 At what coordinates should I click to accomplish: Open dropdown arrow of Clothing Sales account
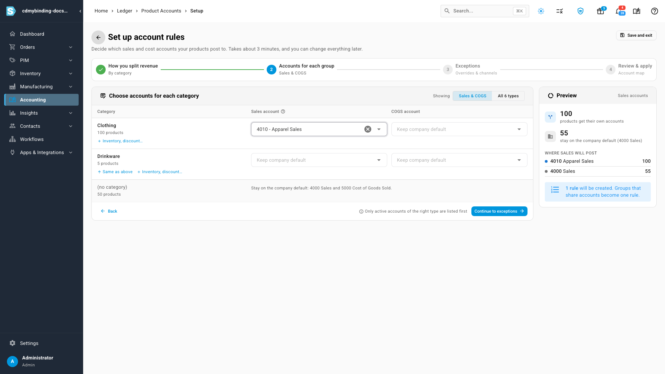(x=379, y=129)
